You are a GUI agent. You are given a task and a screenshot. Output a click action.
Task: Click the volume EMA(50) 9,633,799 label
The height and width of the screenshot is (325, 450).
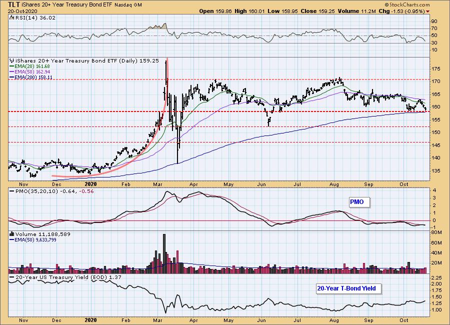[x=33, y=239]
